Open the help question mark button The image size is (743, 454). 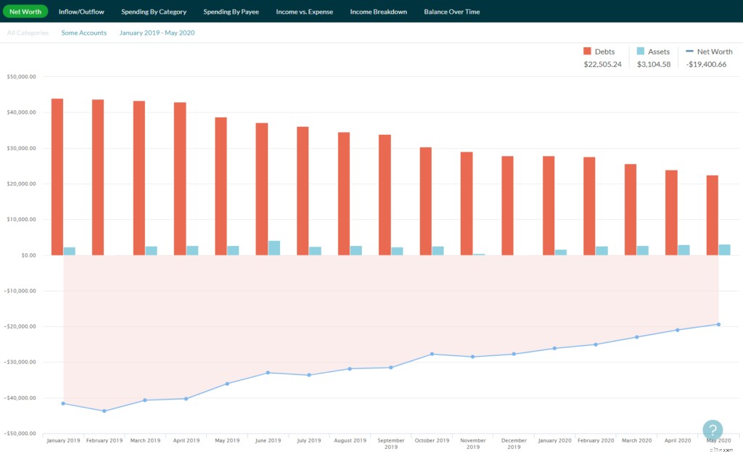[713, 430]
